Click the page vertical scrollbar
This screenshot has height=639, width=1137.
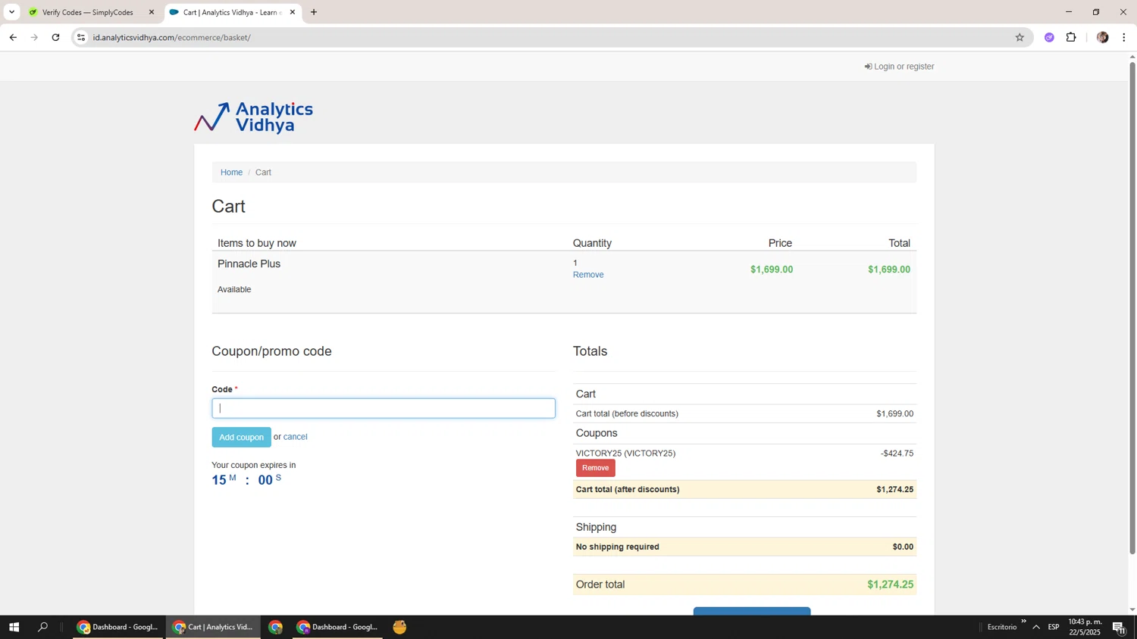click(x=1132, y=307)
